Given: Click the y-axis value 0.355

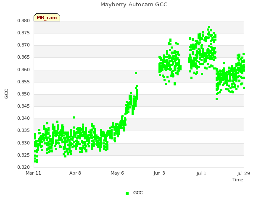Looking at the screenshot, I should point(24,82).
